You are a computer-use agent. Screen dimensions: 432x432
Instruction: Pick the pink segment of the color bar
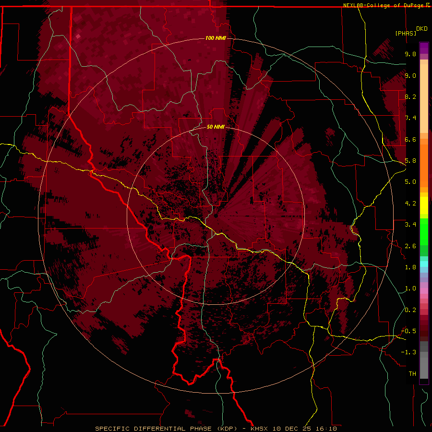coord(424,291)
